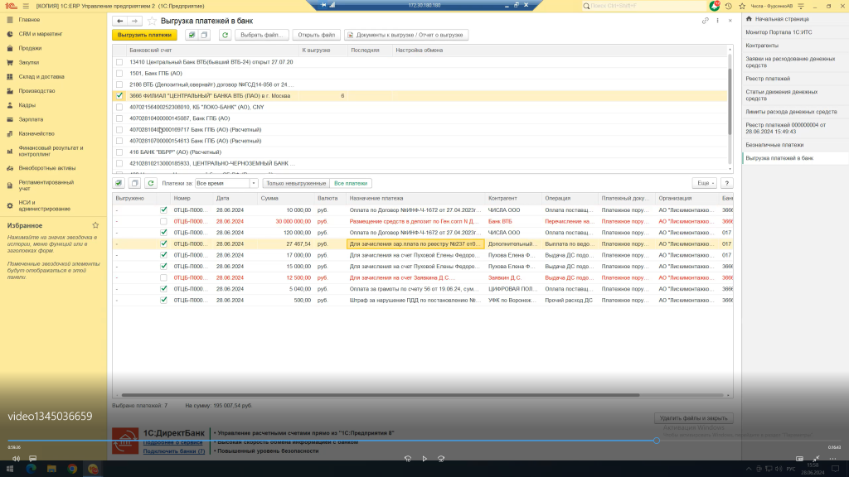This screenshot has width=849, height=477.
Task: Open the help question mark button
Action: pyautogui.click(x=727, y=183)
